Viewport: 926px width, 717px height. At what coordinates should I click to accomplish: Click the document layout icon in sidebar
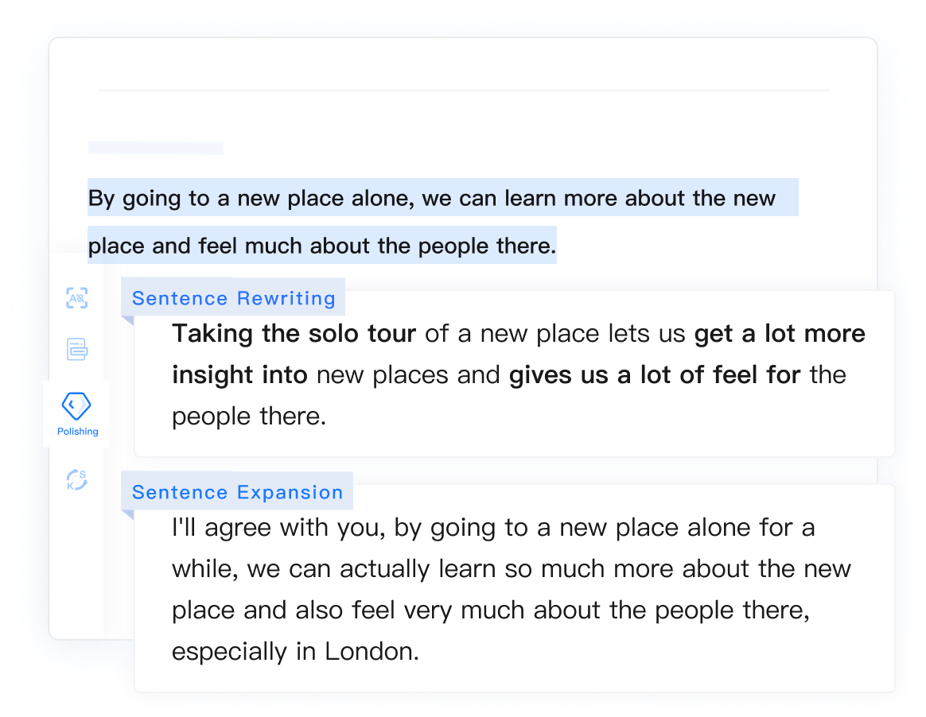pyautogui.click(x=76, y=349)
